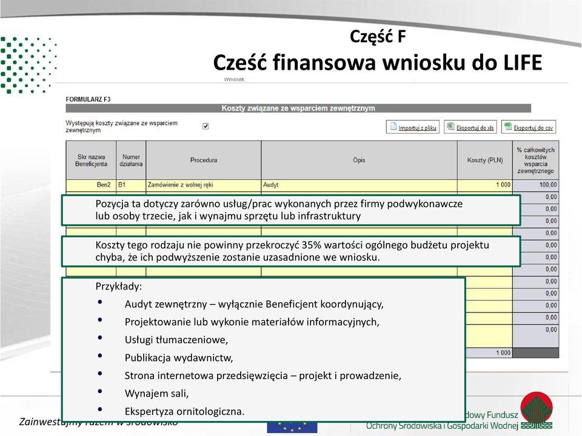582x436 pixels.
Task: Click the file icon on Importuj z pliku
Action: [393, 127]
